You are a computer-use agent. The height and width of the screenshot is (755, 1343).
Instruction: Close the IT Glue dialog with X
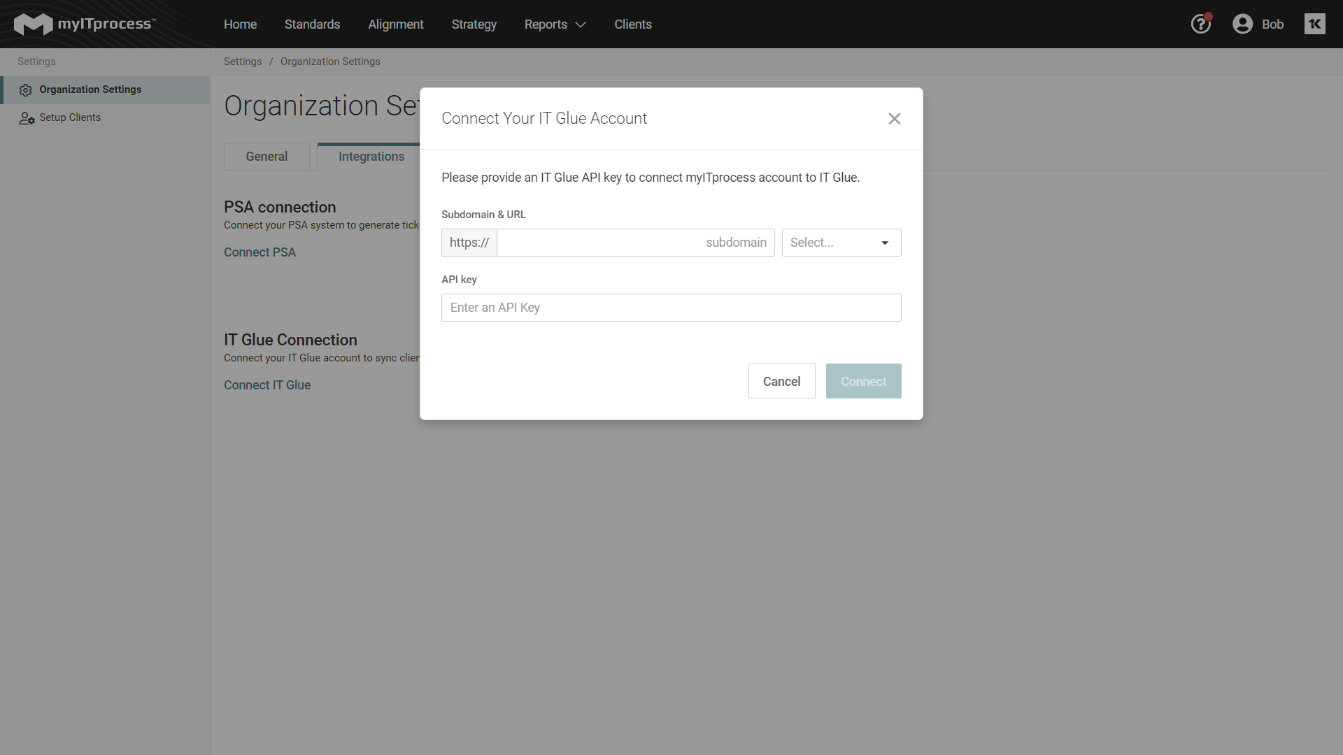[x=894, y=119]
